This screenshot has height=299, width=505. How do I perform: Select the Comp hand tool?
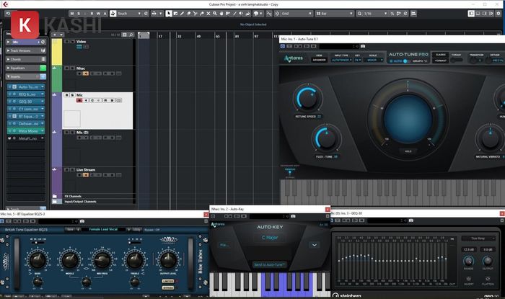(221, 14)
